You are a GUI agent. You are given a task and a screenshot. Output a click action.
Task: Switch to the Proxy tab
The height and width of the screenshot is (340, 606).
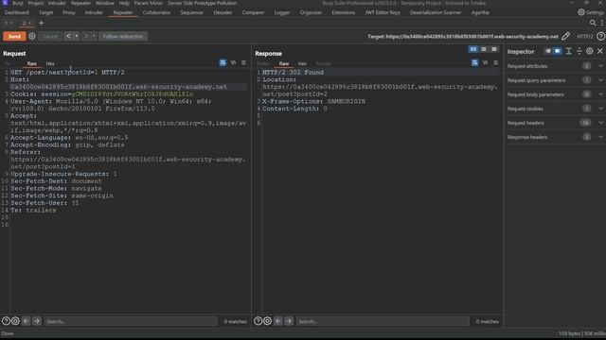[x=69, y=12]
